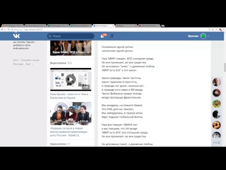Open the Барак Обама, ЛСД album thumbnail

coord(71,48)
